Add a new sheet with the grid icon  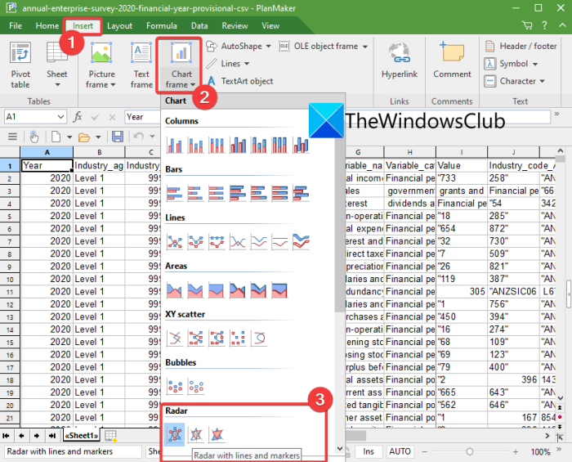[x=110, y=435]
